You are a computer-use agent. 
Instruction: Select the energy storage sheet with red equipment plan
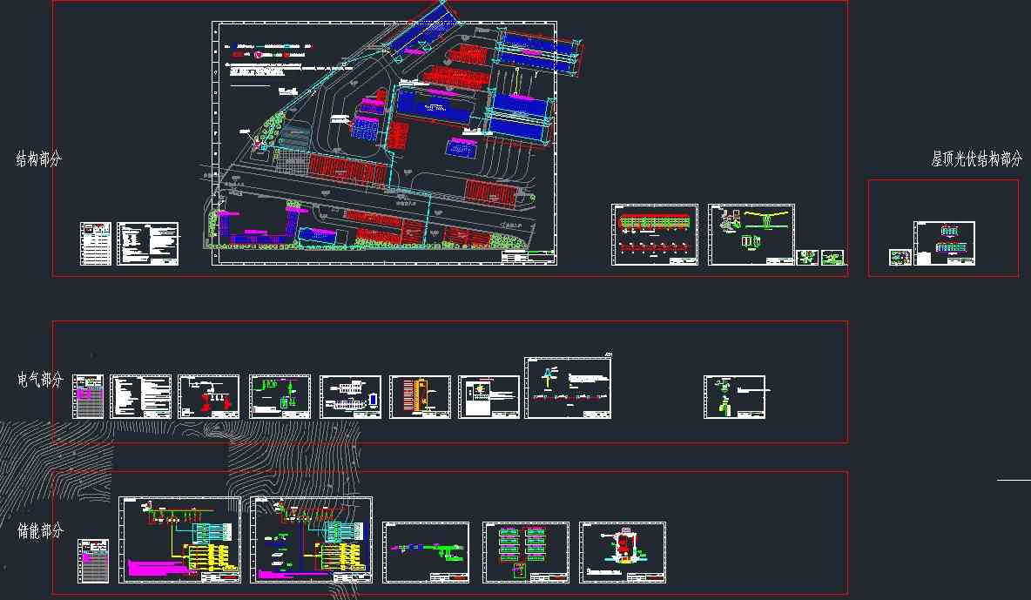[623, 552]
